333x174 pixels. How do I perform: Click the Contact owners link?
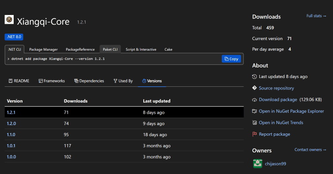(x=310, y=150)
